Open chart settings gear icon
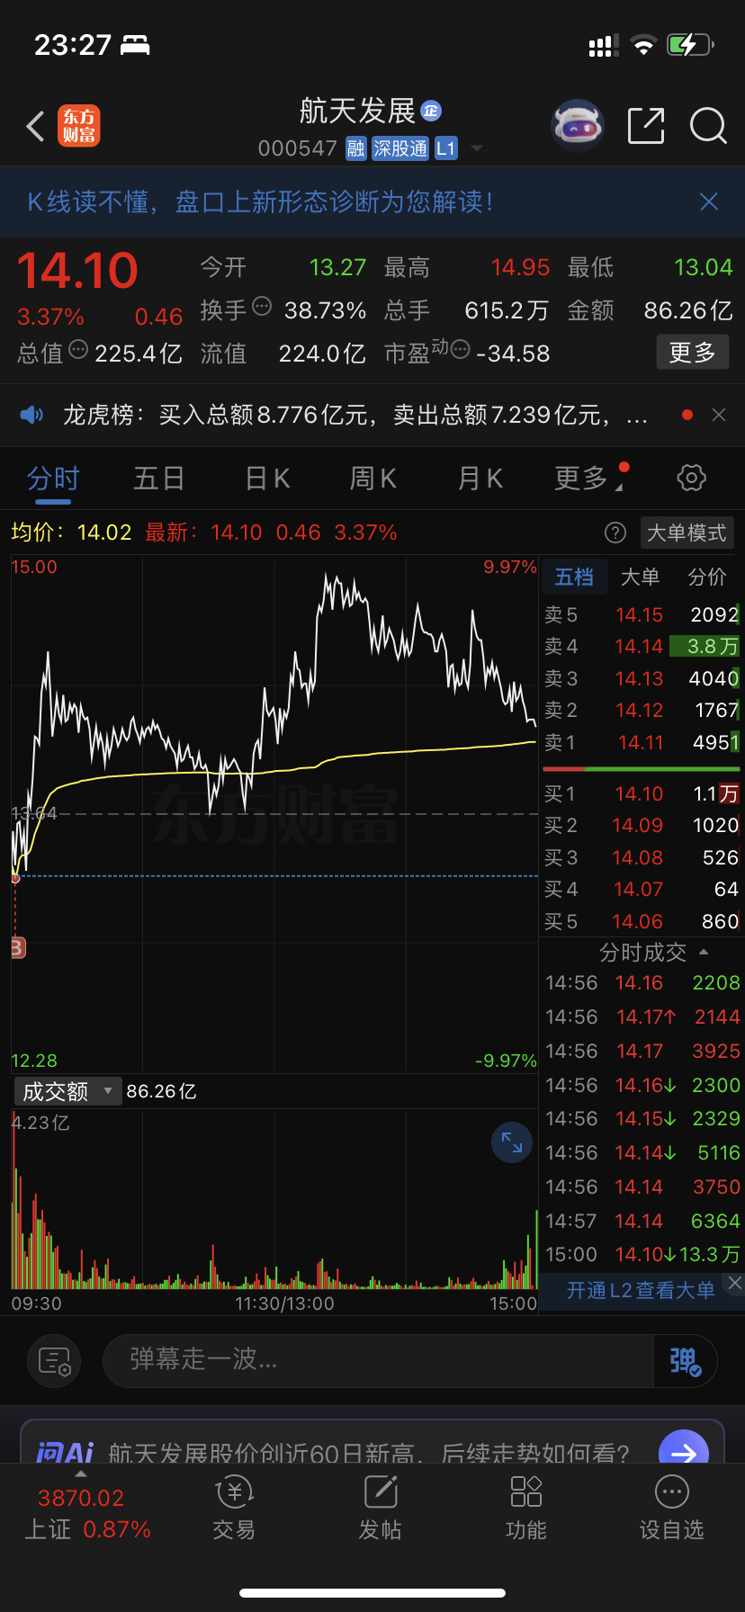Screen dimensions: 745x1612 click(x=691, y=478)
